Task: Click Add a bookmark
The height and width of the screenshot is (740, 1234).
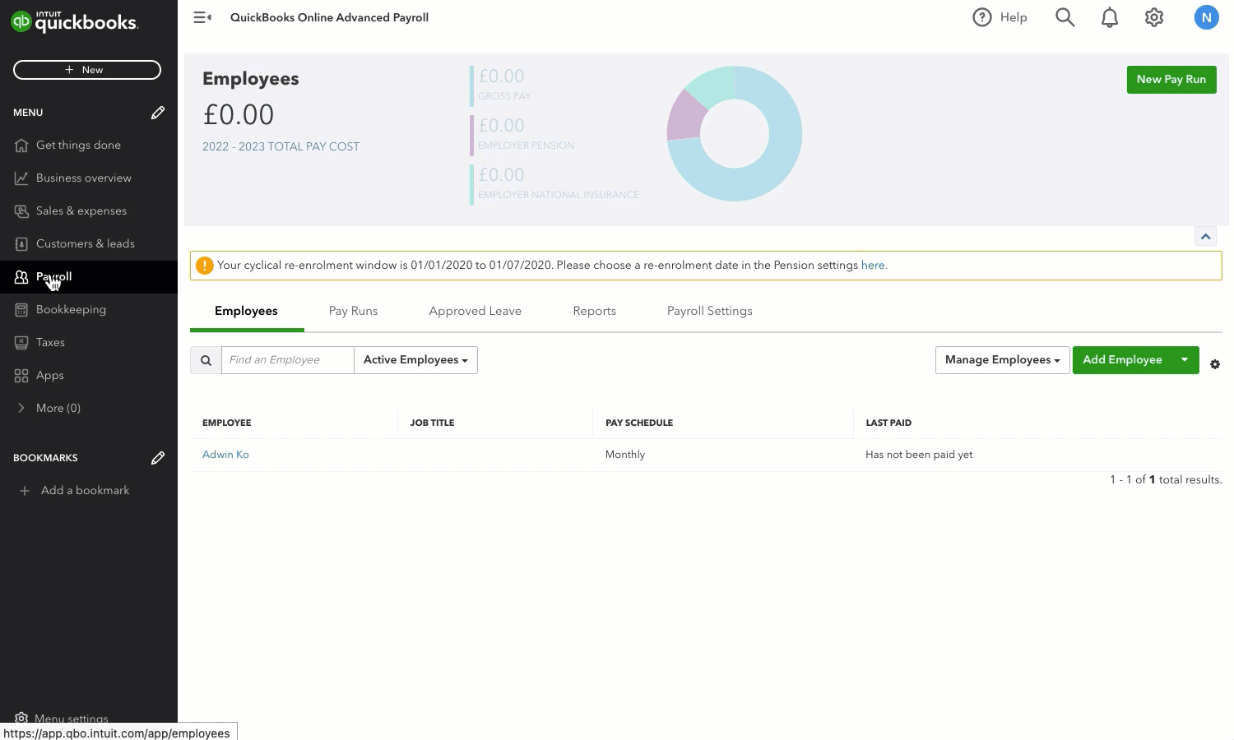Action: (x=86, y=491)
